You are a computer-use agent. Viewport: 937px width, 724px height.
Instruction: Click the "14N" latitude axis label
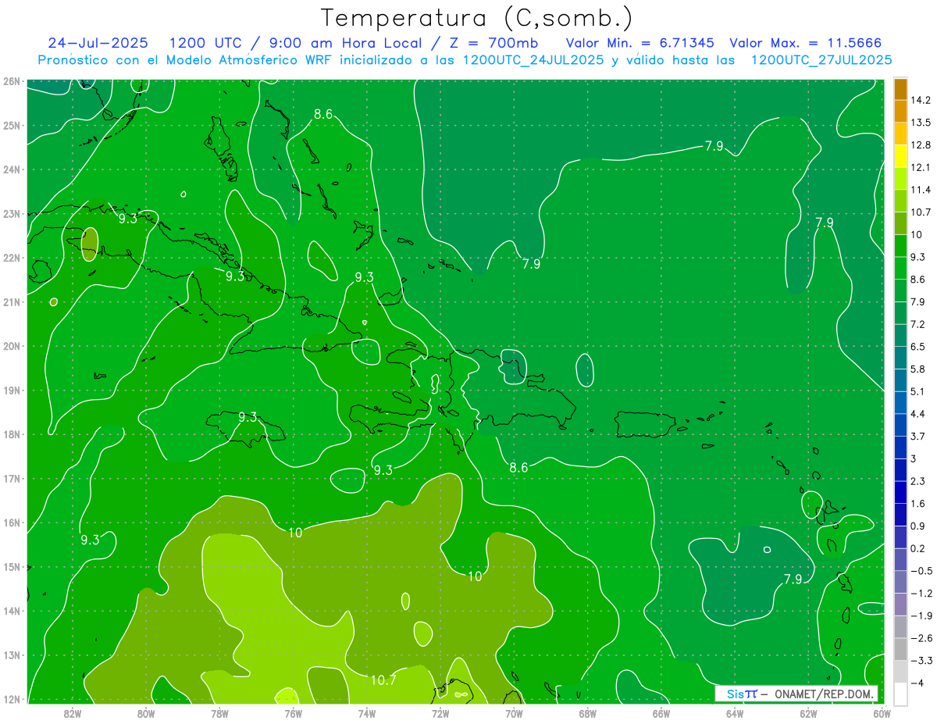click(12, 611)
